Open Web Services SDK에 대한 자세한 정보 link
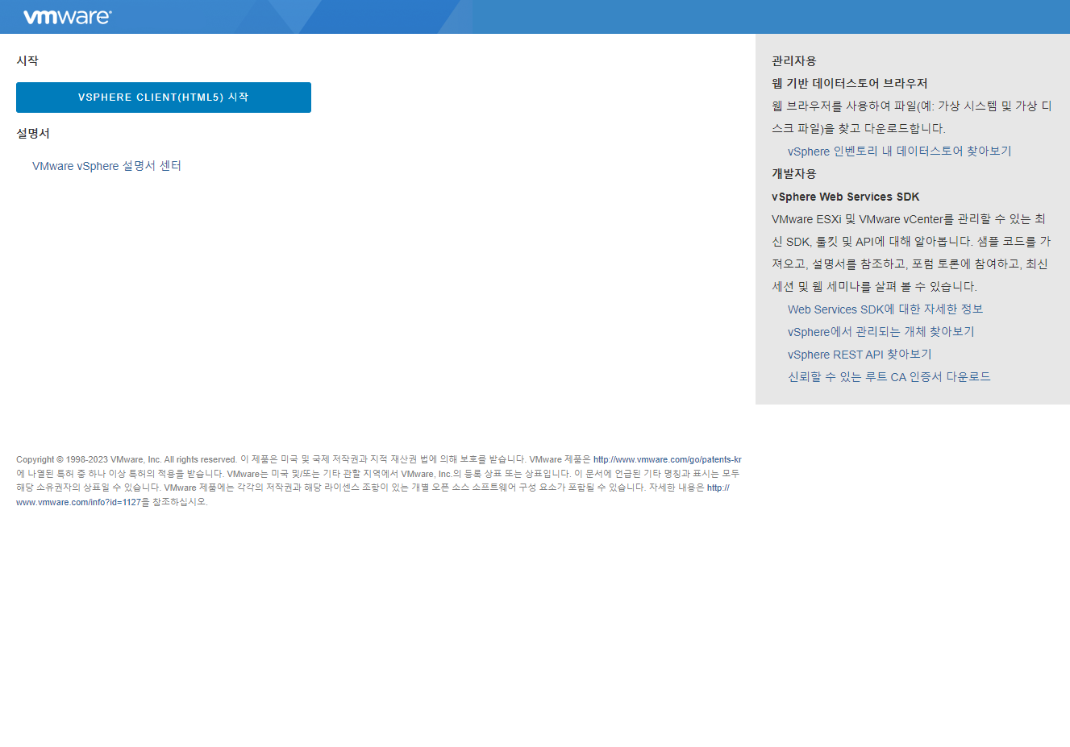Screen dimensions: 1070x747 tap(885, 309)
